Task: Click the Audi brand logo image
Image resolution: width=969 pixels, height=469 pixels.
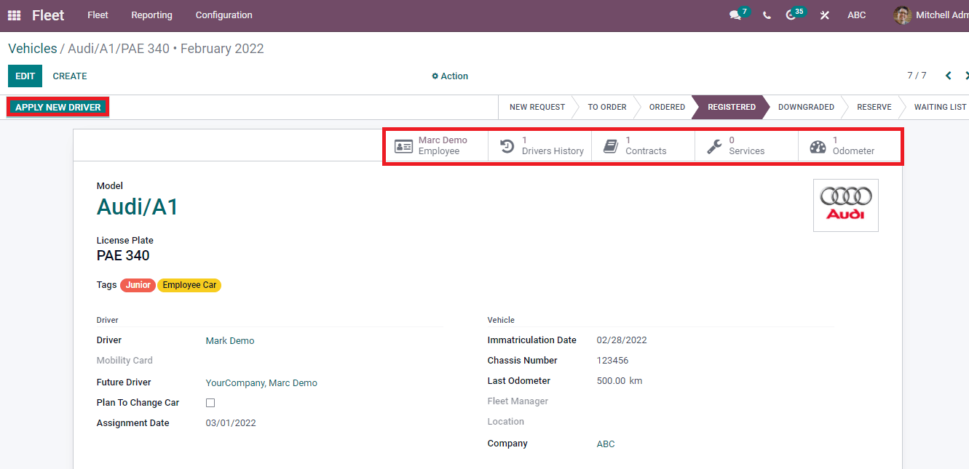Action: (846, 205)
